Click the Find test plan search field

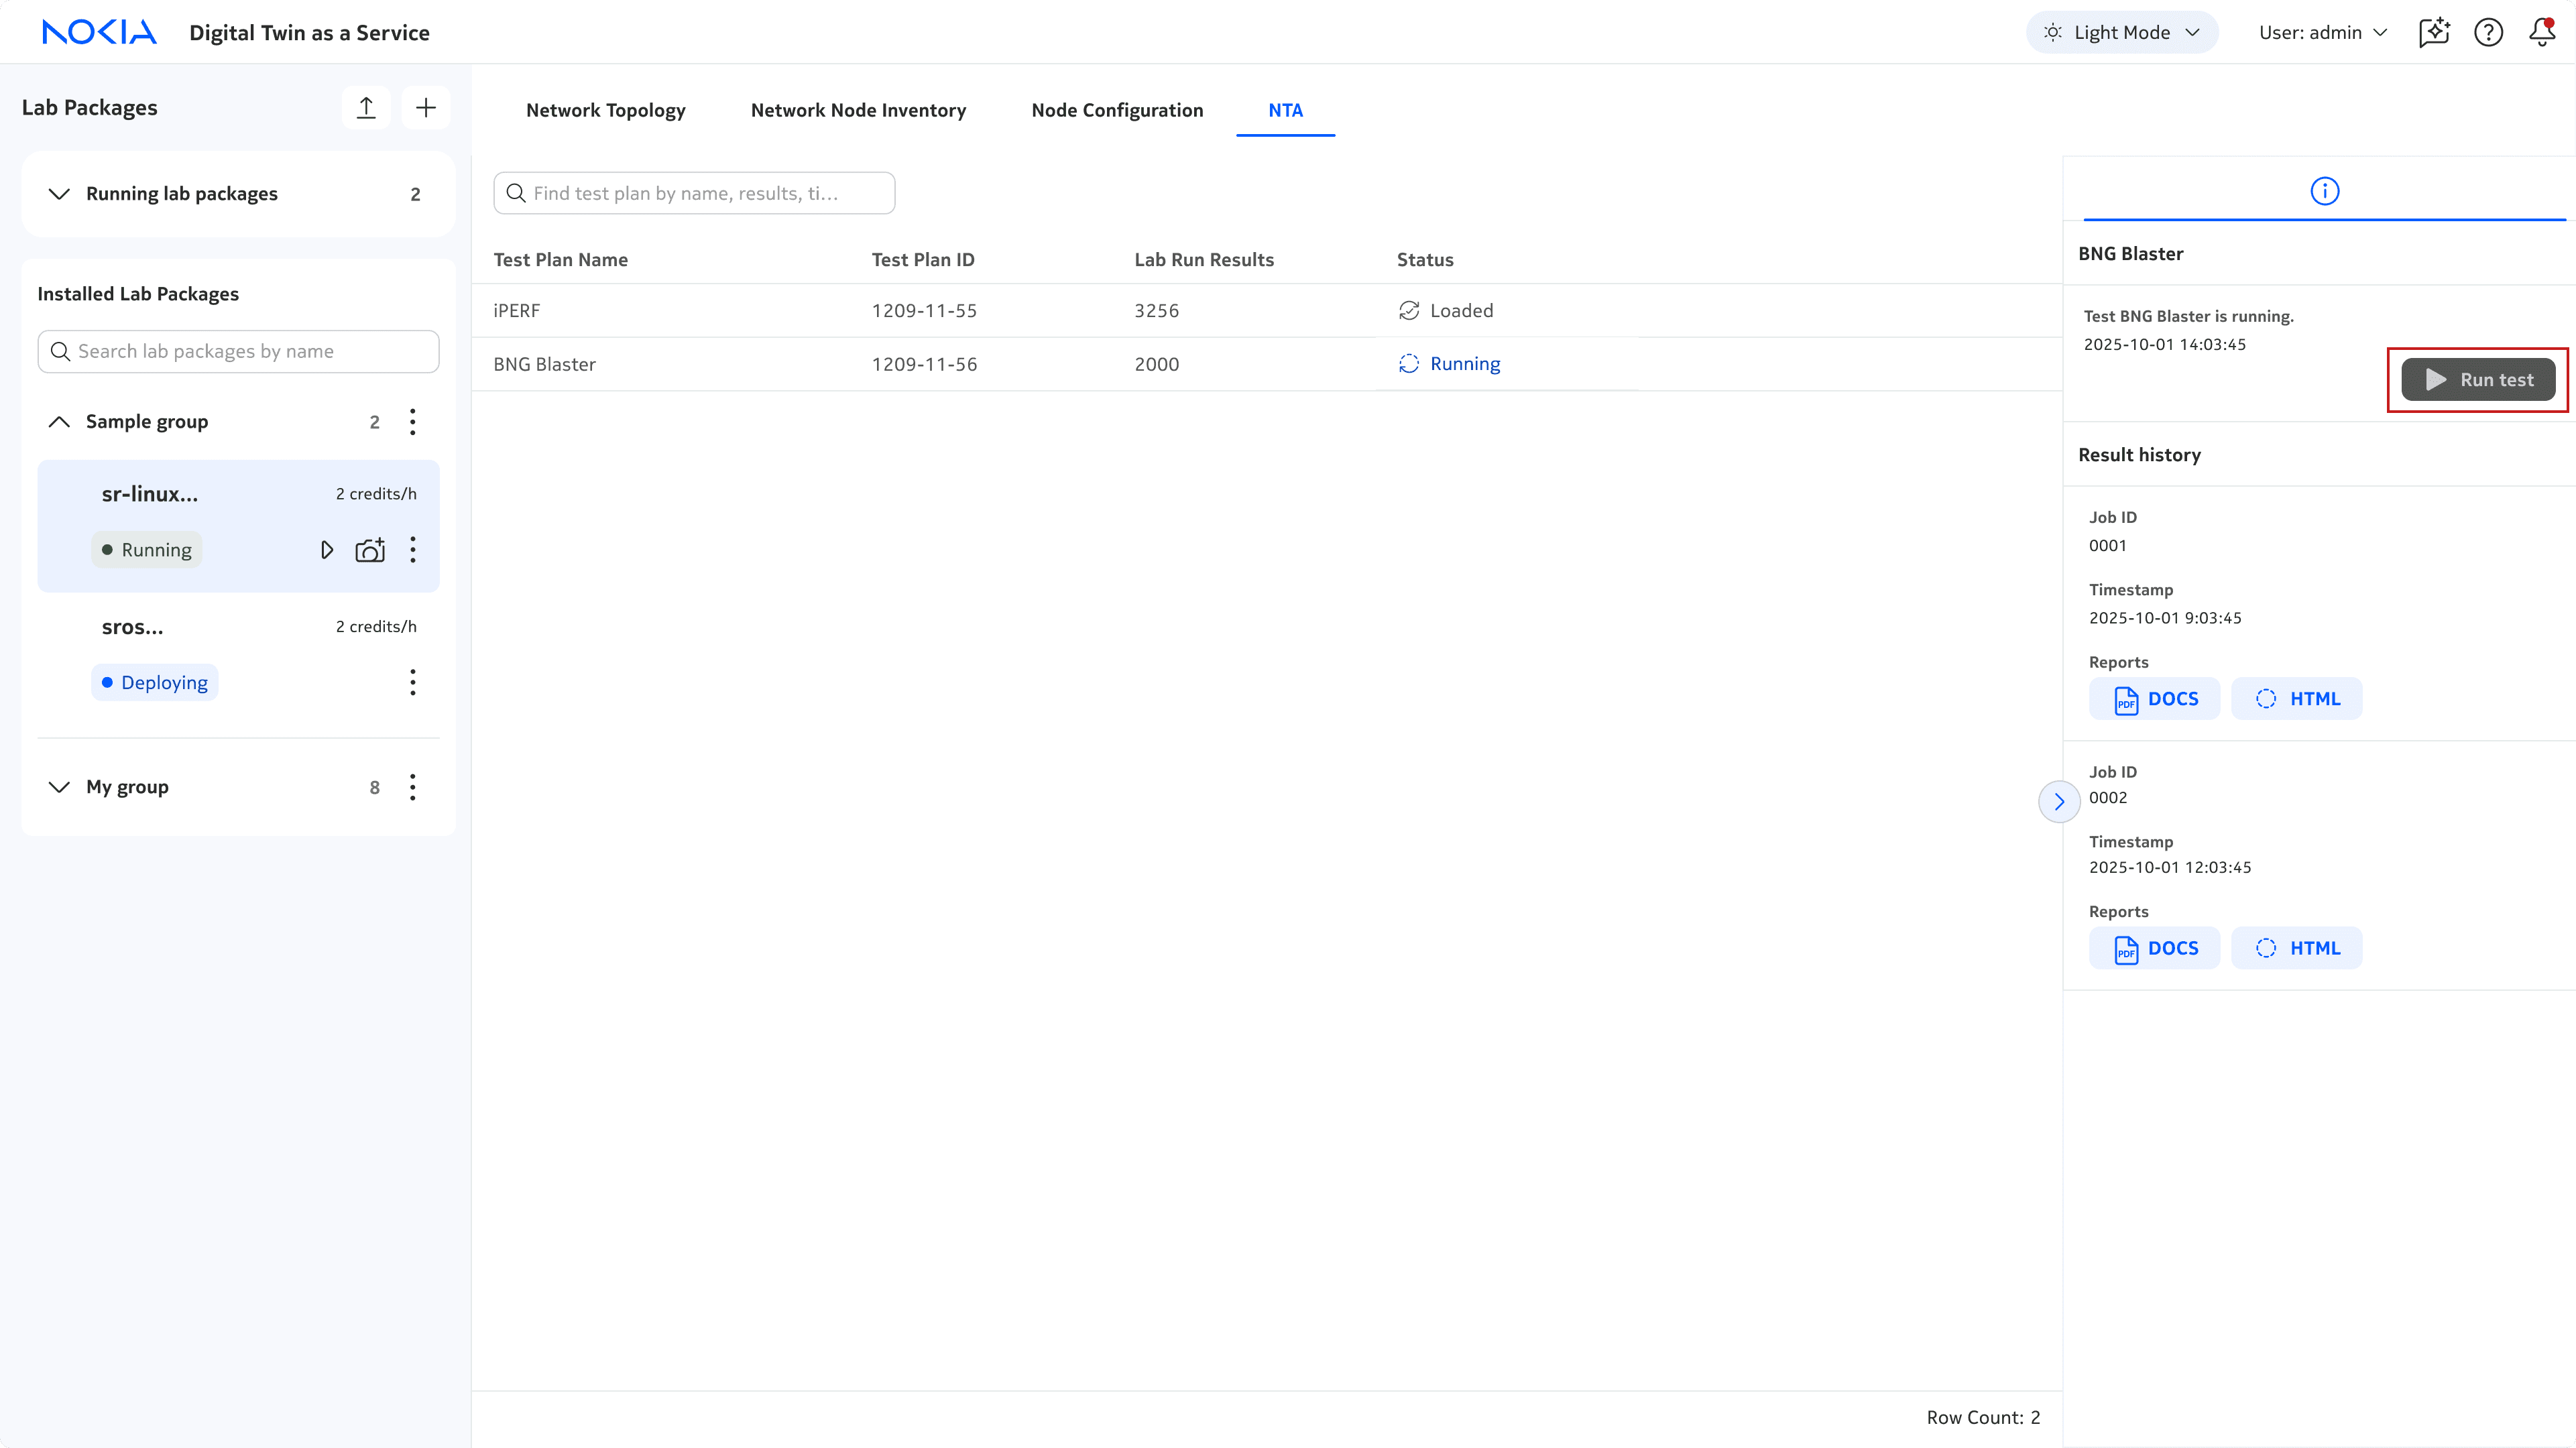(694, 193)
